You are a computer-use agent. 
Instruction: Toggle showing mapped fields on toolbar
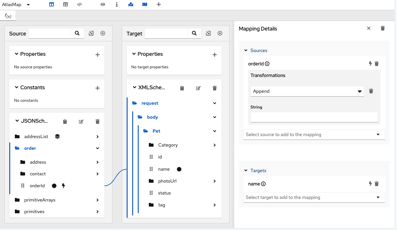131,4
